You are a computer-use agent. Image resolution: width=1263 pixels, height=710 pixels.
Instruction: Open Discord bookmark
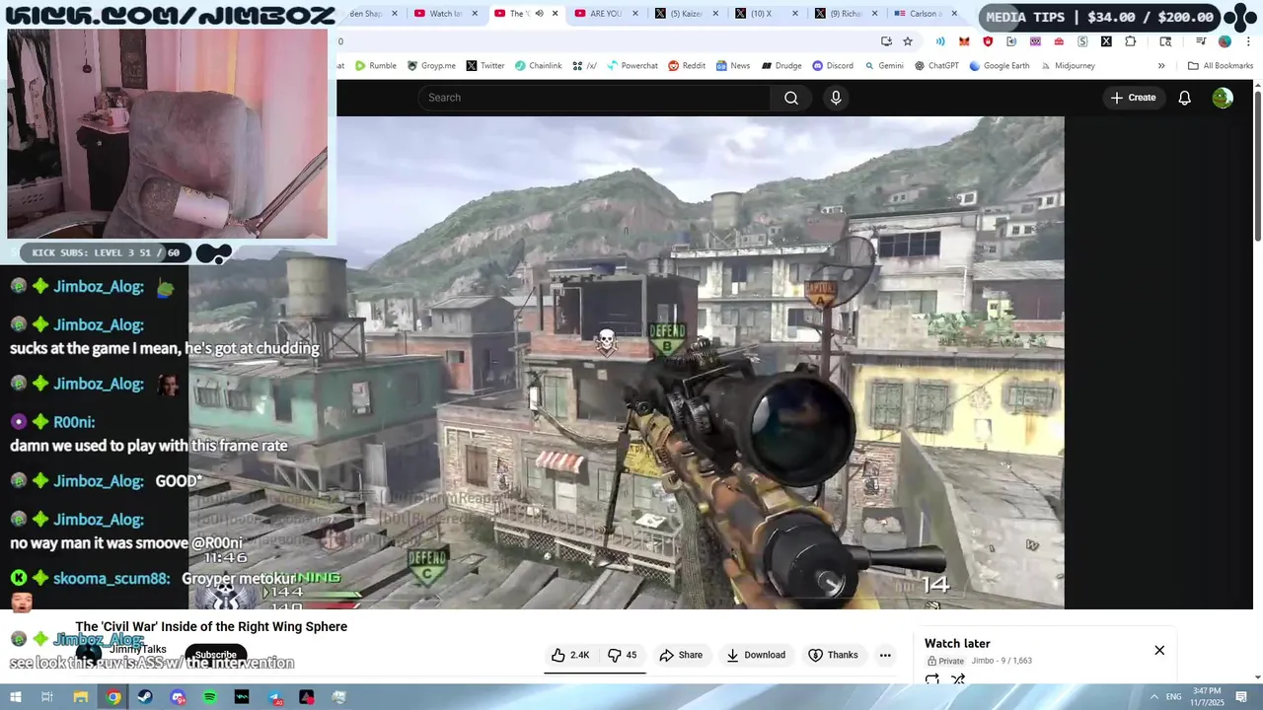point(833,66)
